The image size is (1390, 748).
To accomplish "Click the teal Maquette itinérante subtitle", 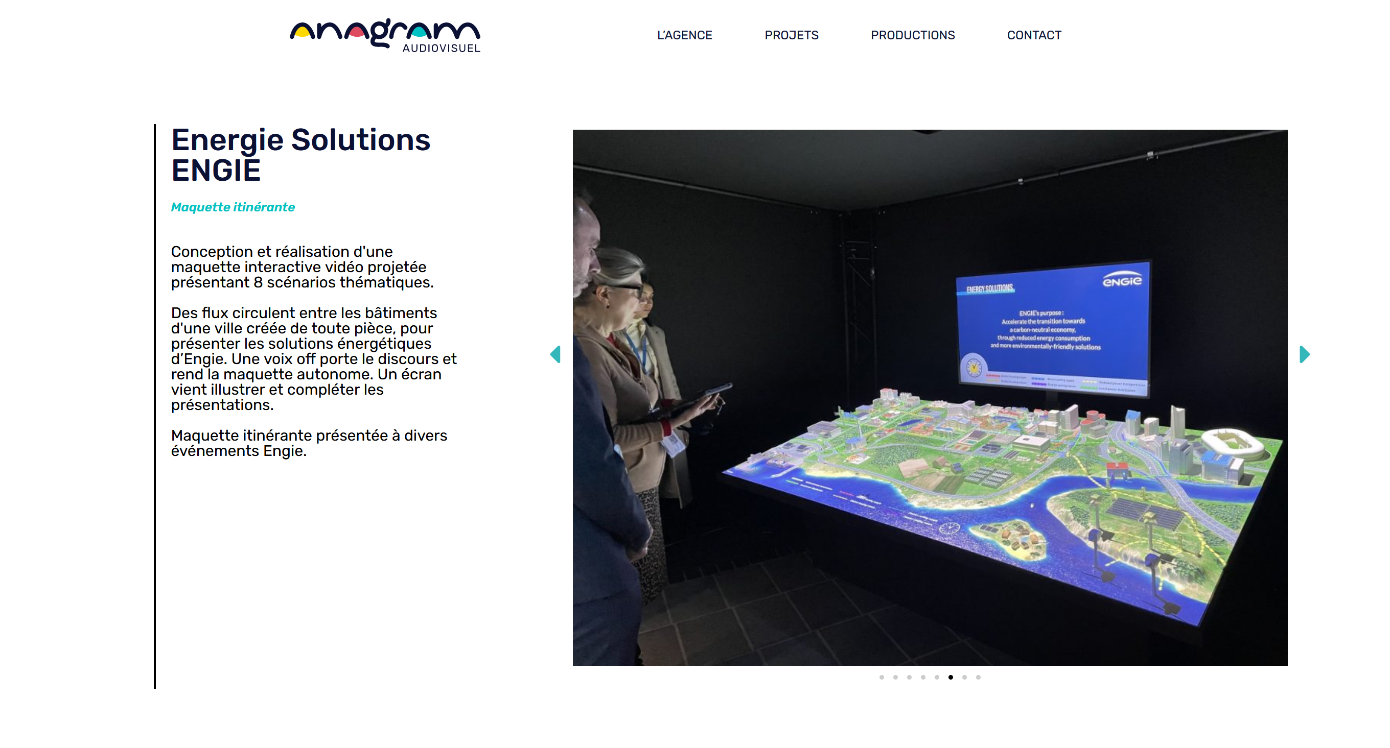I will [x=233, y=207].
